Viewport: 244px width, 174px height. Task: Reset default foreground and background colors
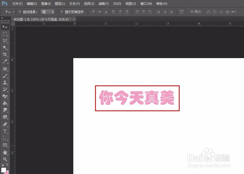pos(2,165)
